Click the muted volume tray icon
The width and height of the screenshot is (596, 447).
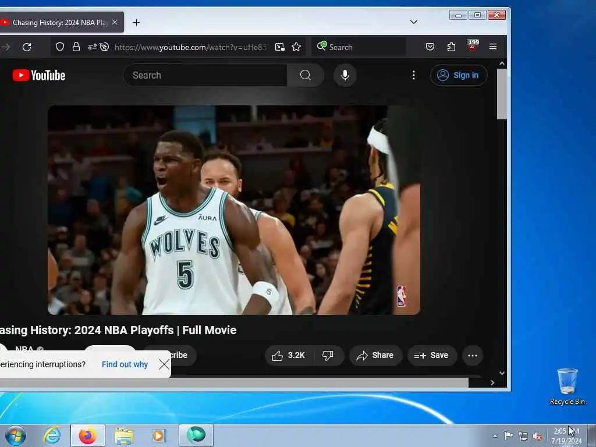(x=537, y=437)
